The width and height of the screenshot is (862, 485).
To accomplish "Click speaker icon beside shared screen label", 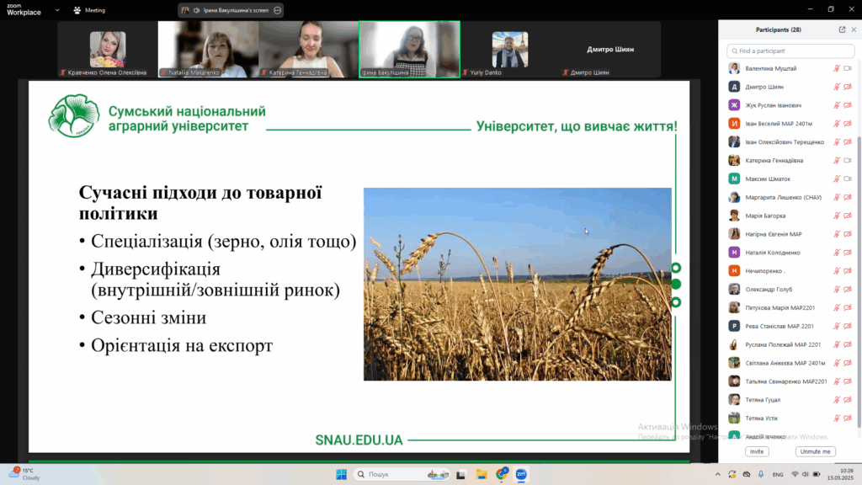I will pos(196,10).
